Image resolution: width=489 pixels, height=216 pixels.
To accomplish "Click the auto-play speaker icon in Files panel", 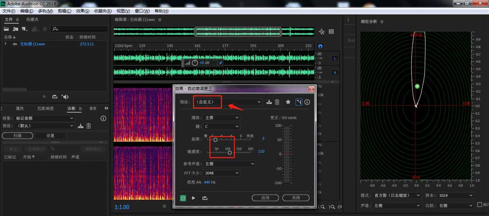I will (x=65, y=97).
